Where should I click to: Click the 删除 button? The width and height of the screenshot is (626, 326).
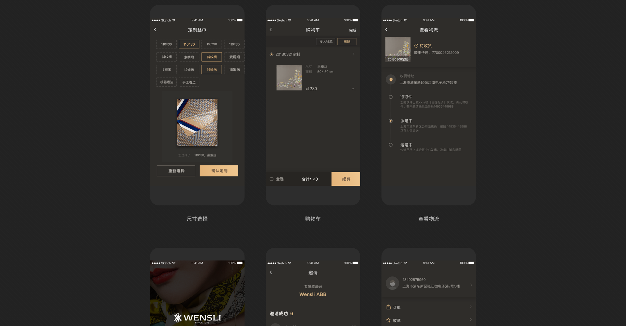point(347,41)
